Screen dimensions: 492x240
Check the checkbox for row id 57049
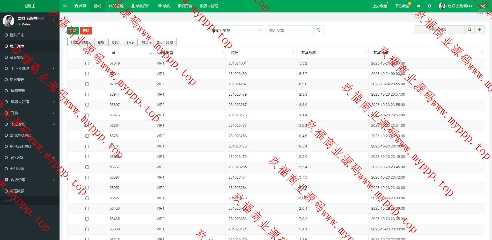click(x=87, y=63)
